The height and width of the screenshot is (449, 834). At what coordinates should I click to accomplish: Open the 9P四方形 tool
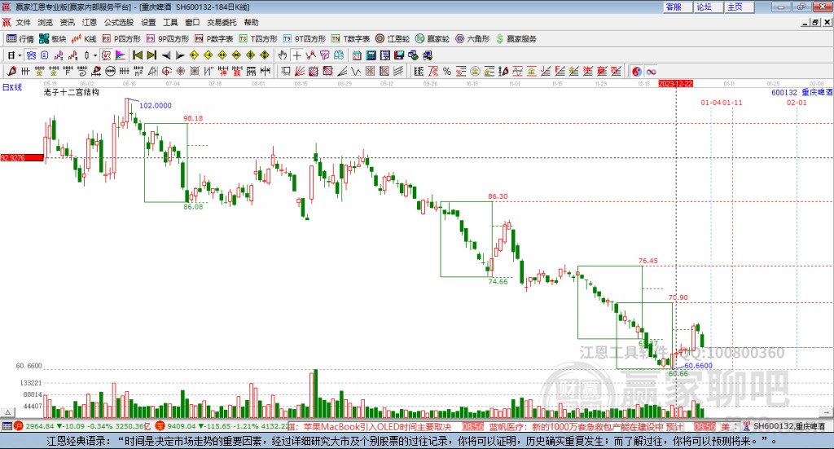(168, 39)
